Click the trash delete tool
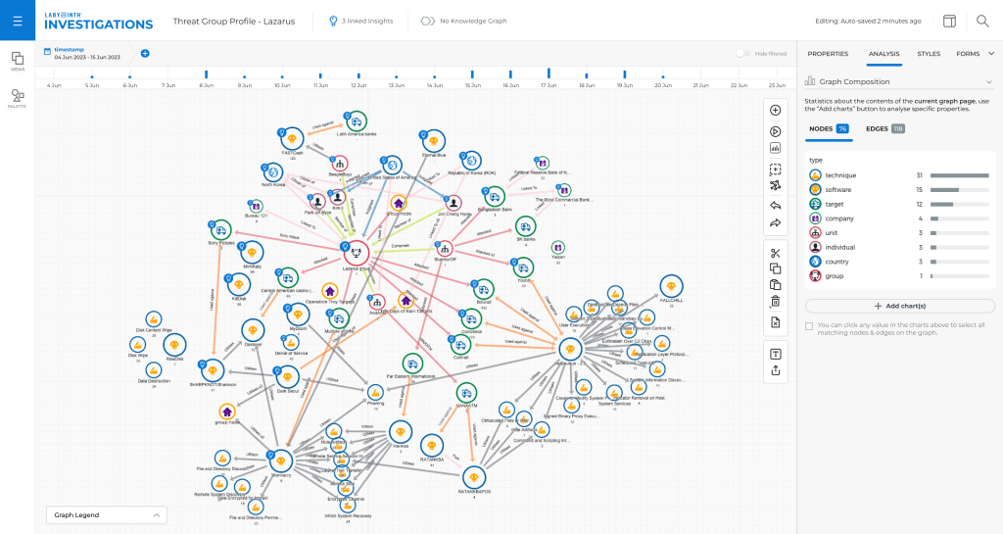Screen dimensions: 1003x534 pos(776,301)
